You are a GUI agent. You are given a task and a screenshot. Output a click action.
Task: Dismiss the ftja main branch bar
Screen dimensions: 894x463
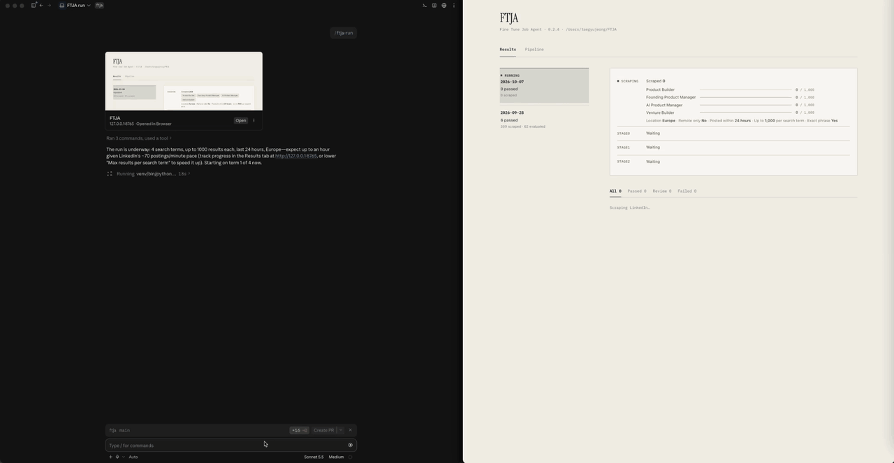tap(351, 430)
